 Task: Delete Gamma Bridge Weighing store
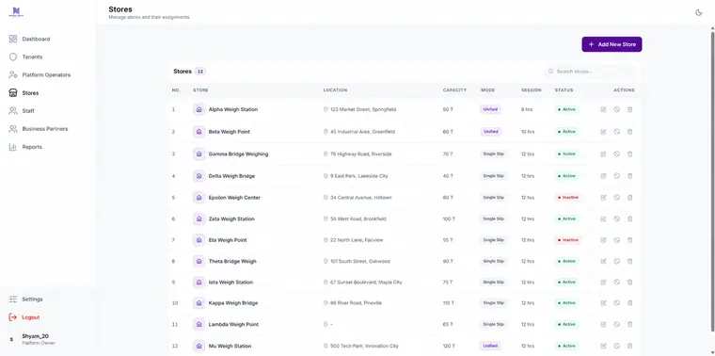pos(629,154)
